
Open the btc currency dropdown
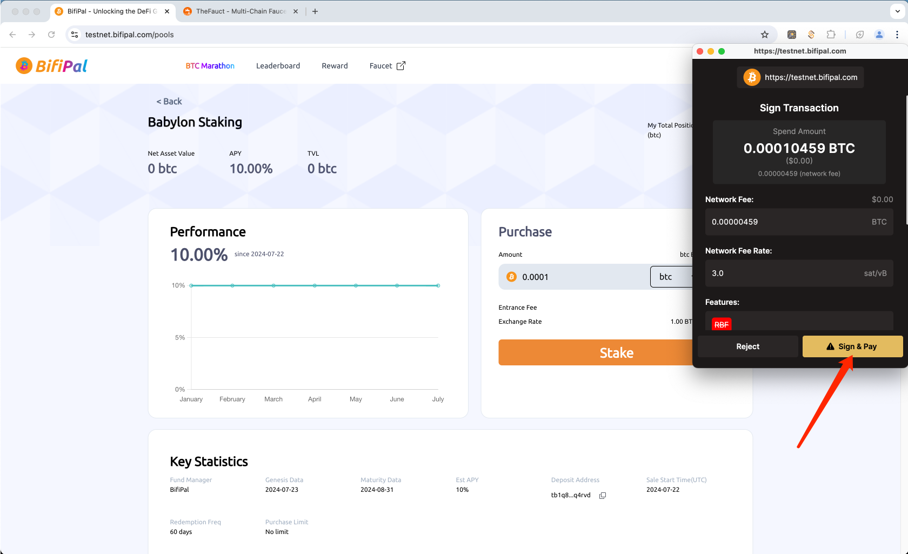671,277
